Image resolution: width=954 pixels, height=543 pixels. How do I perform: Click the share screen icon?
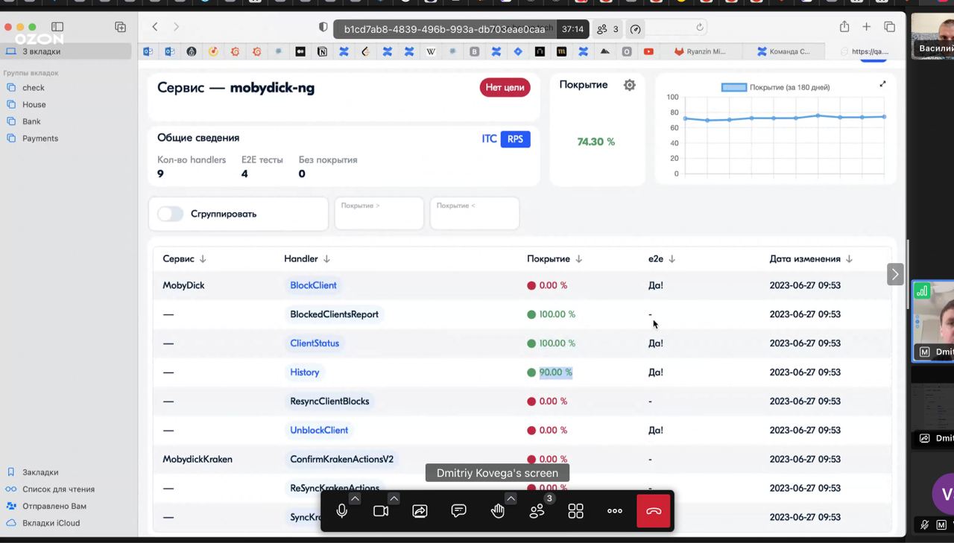(x=420, y=511)
